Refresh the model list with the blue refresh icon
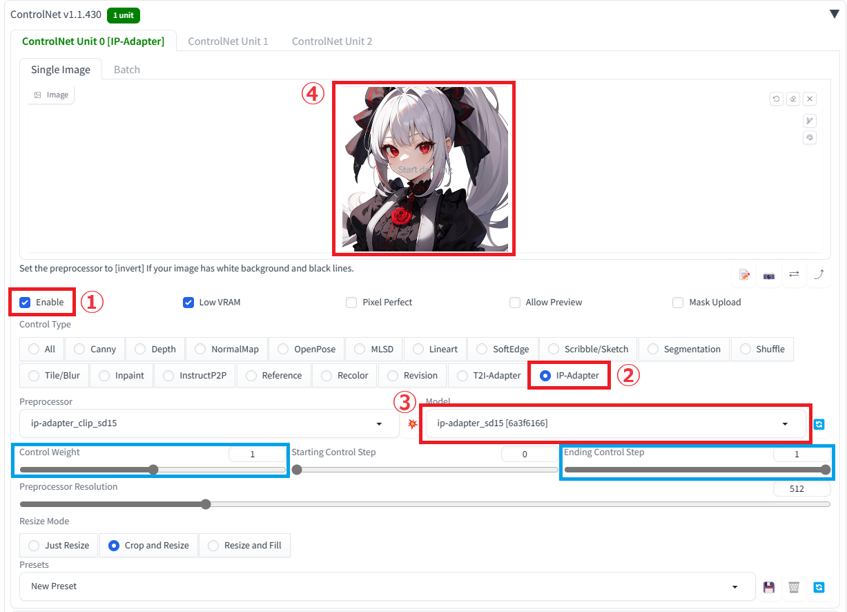Screen dimensions: 847x612 click(x=819, y=424)
